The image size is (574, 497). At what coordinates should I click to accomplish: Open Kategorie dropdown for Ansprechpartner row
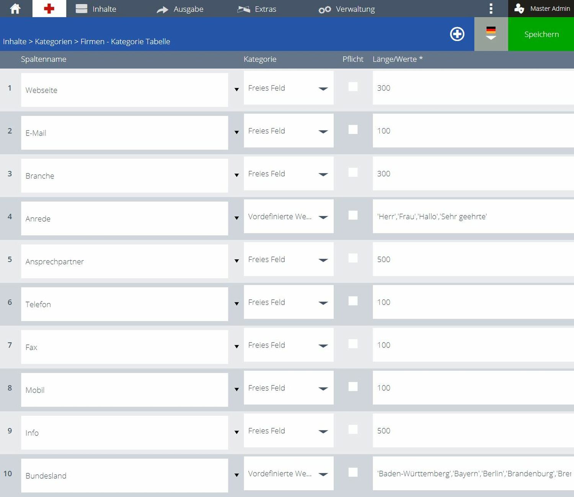click(289, 259)
